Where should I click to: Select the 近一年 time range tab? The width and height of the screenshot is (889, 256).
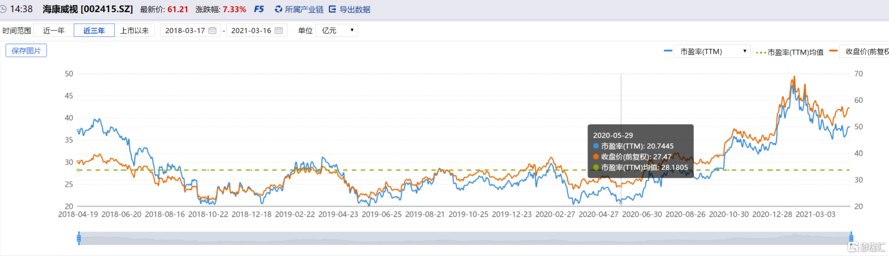54,30
